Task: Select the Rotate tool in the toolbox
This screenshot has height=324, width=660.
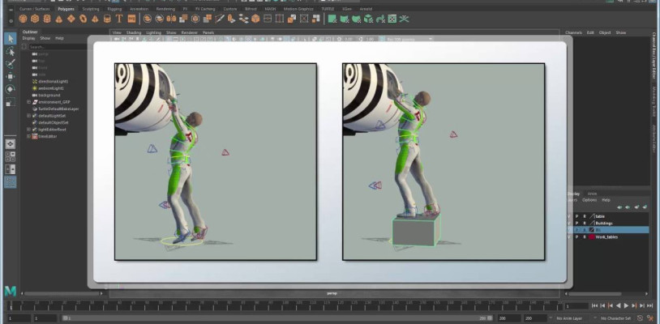Action: [x=10, y=89]
